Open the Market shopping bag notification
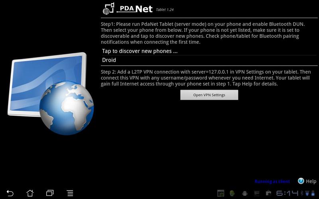 [x=268, y=193]
